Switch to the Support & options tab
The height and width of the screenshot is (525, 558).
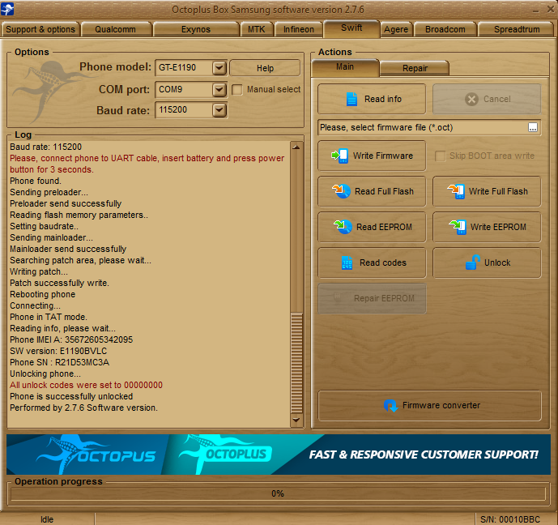pos(40,29)
